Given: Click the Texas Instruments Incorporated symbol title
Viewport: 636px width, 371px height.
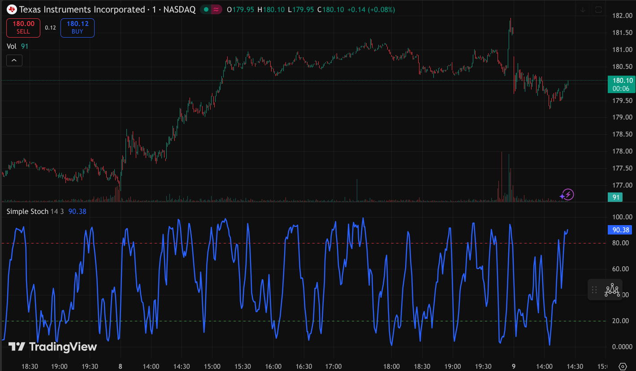Looking at the screenshot, I should click(82, 9).
